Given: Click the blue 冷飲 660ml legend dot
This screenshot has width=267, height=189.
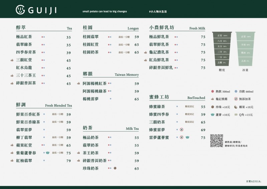Looking at the screenshot, I should [236, 91].
